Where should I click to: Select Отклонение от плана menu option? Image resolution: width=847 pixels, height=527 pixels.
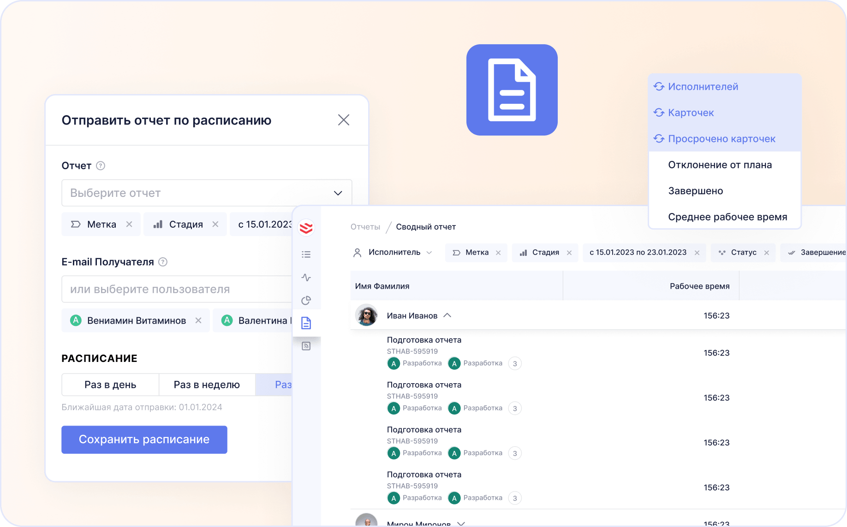[x=724, y=165]
